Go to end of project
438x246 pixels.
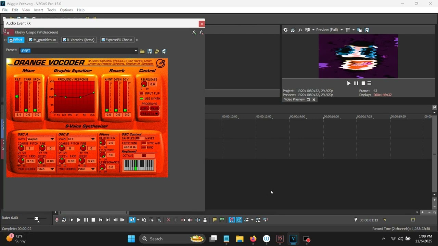(108, 220)
